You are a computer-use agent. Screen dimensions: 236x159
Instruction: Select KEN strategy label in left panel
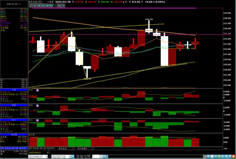[x=14, y=148]
